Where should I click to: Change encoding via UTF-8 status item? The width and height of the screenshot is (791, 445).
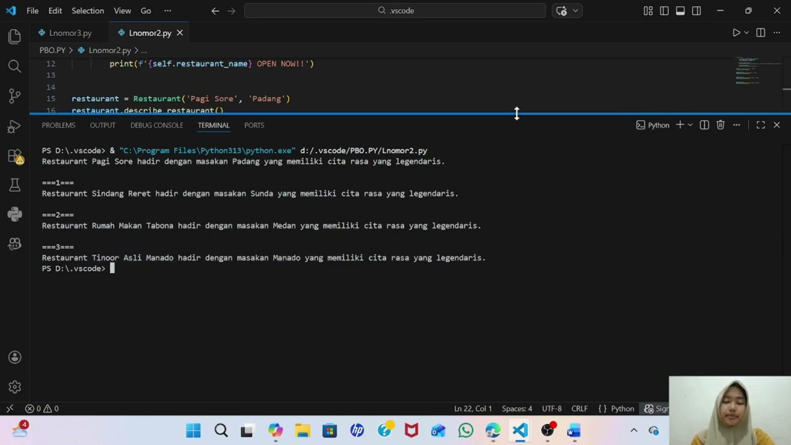552,409
